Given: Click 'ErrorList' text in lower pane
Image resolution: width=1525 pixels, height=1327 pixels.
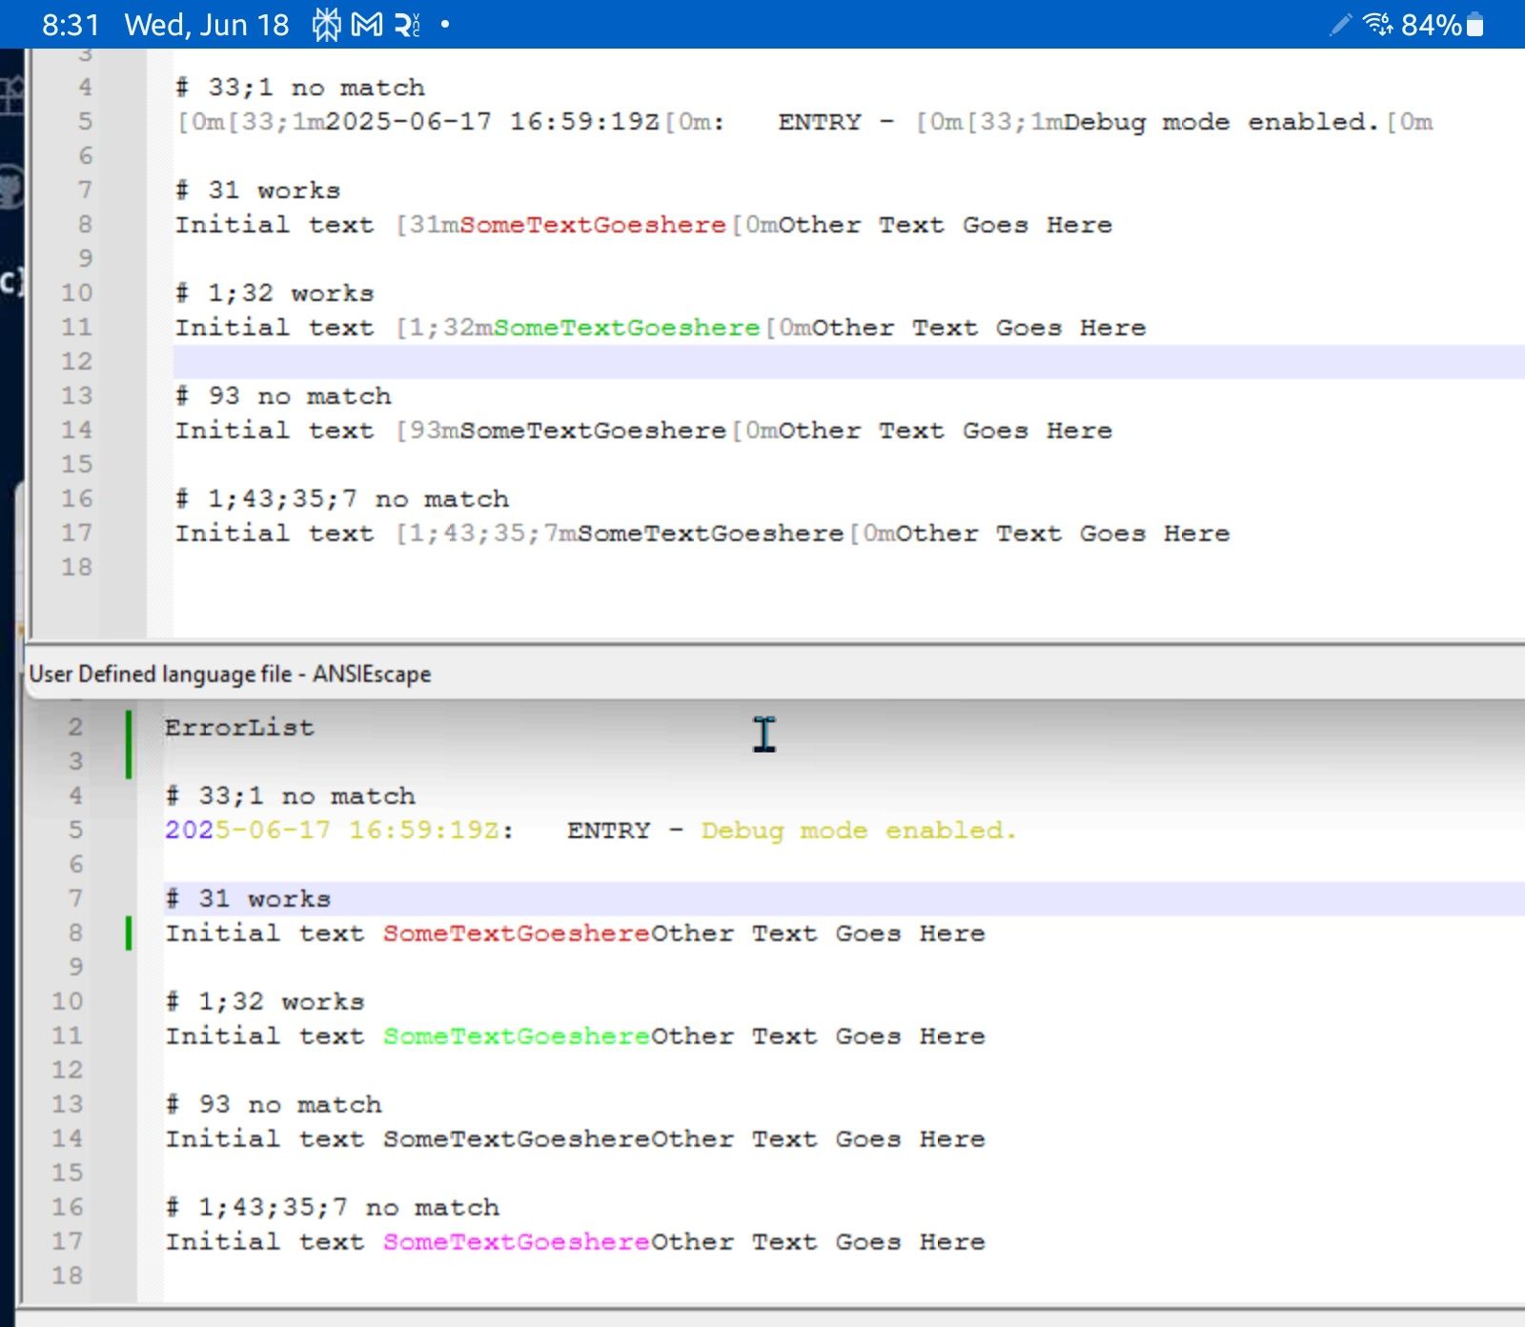Looking at the screenshot, I should pyautogui.click(x=239, y=728).
